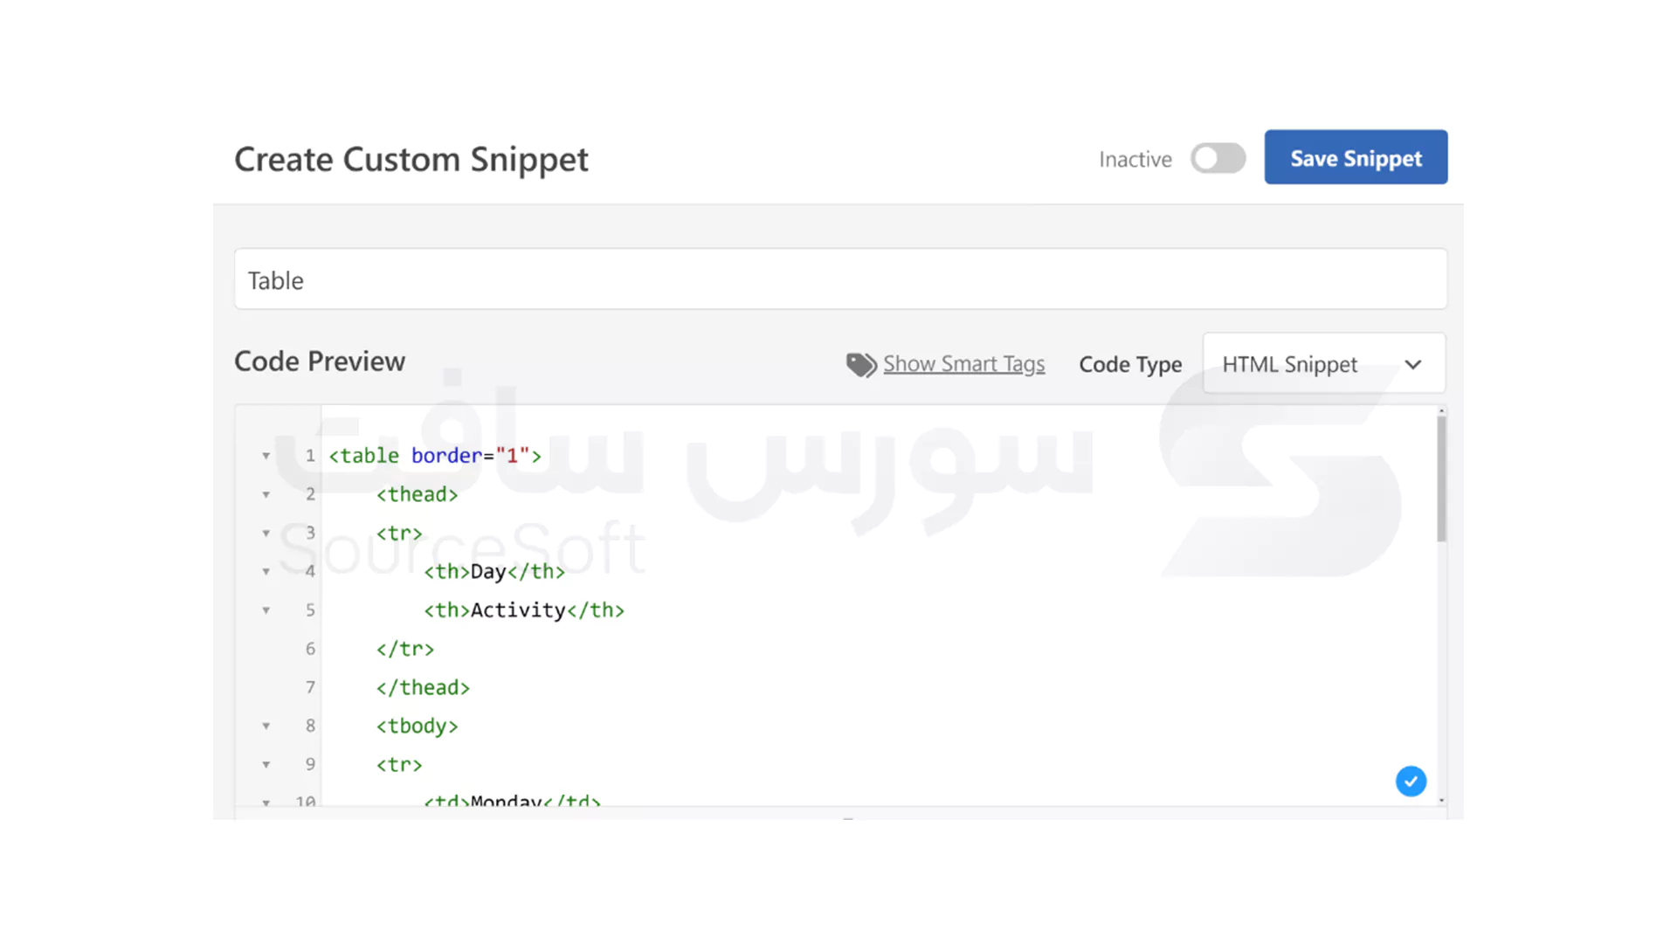Open the Show Smart Tags link
The height and width of the screenshot is (943, 1677).
click(x=963, y=364)
